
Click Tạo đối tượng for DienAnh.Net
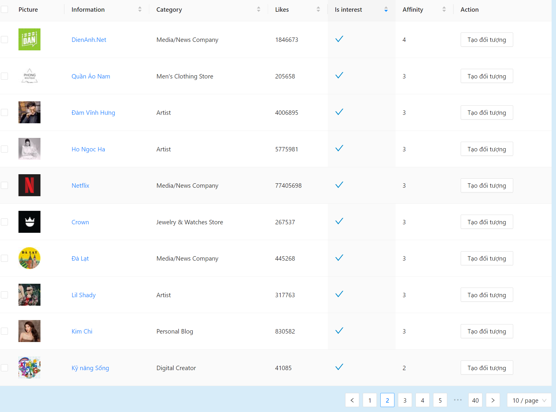pos(487,40)
